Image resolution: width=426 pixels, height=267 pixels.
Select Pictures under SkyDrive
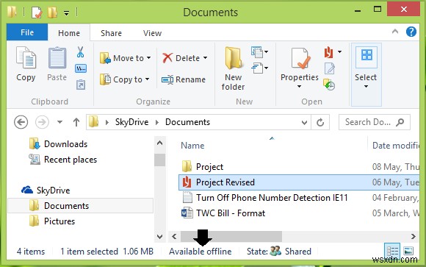coord(52,221)
